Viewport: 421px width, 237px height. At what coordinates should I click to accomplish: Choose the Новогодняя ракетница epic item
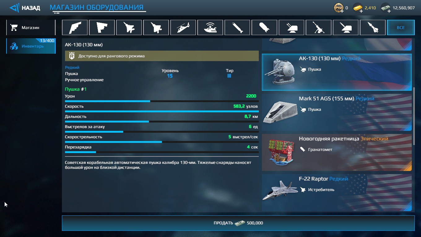pos(337,152)
